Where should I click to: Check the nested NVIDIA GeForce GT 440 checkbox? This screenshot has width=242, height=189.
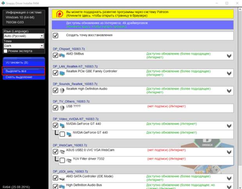tap(62, 134)
